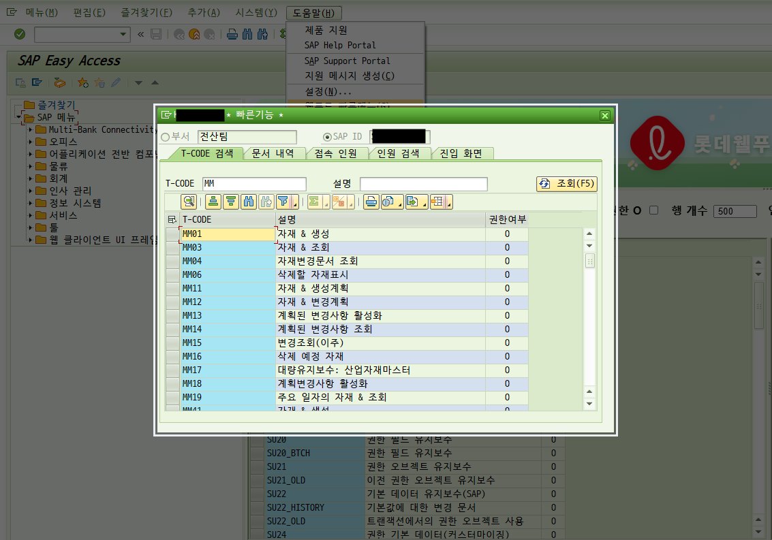
Task: Switch to the 진입 화면 tab
Action: click(x=461, y=154)
